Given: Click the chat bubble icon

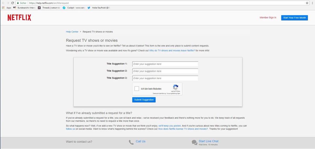Looking at the screenshot, I should click(x=195, y=142).
